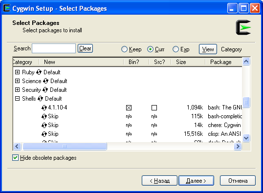Viewport: 263px width, 193px height.
Task: Click the clisp: An ANSI package text
Action: coord(224,134)
